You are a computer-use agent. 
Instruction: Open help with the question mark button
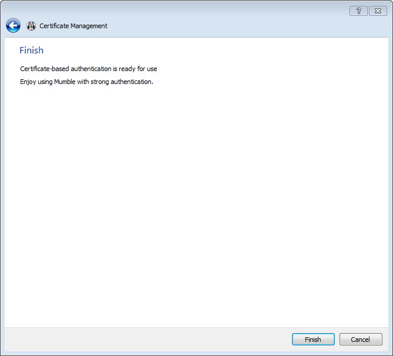point(358,11)
